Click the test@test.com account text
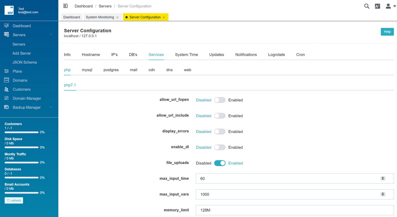 (x=28, y=12)
